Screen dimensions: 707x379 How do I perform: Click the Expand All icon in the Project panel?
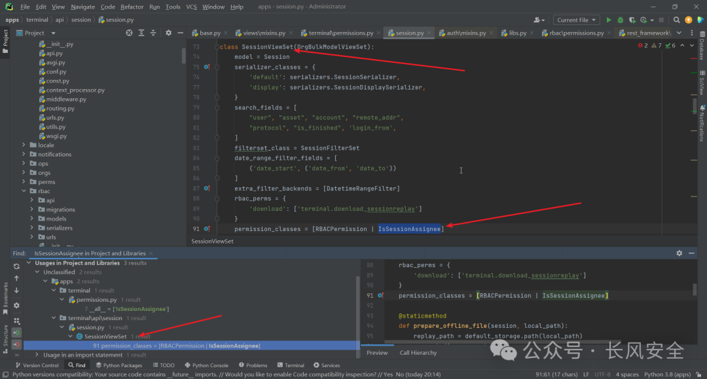(141, 33)
